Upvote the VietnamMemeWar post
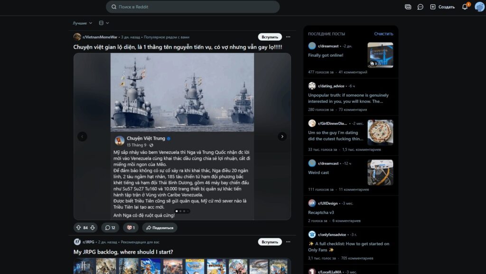This screenshot has height=274, width=486. 78,228
